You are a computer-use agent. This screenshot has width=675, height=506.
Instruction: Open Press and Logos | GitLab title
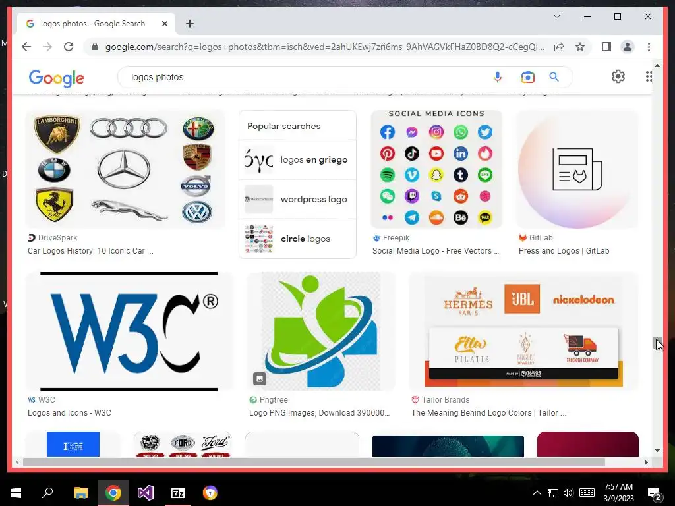coord(564,251)
